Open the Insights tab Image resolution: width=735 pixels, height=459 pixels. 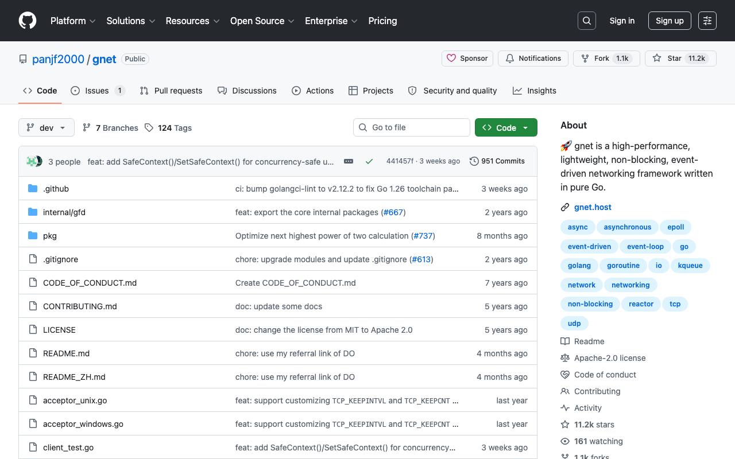coord(535,91)
